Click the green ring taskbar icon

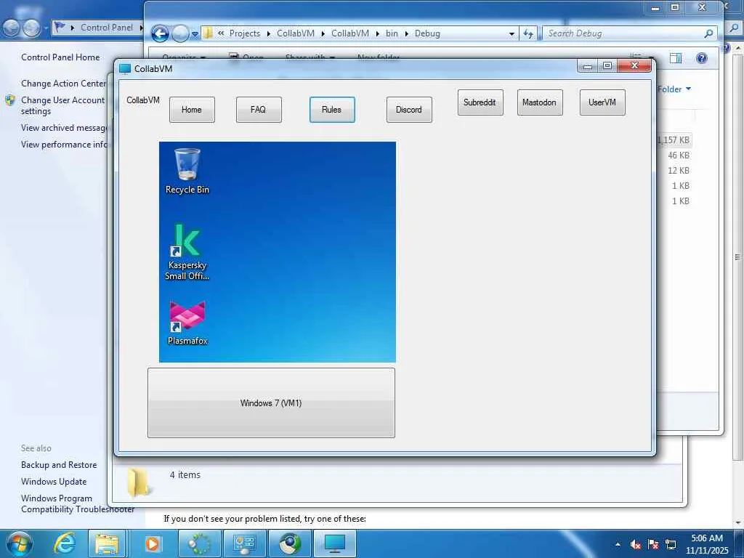(x=200, y=543)
